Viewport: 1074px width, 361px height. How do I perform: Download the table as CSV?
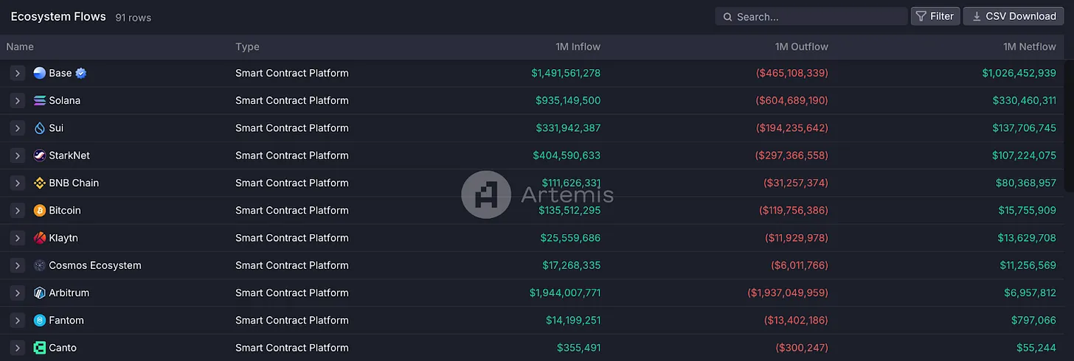tap(1014, 16)
